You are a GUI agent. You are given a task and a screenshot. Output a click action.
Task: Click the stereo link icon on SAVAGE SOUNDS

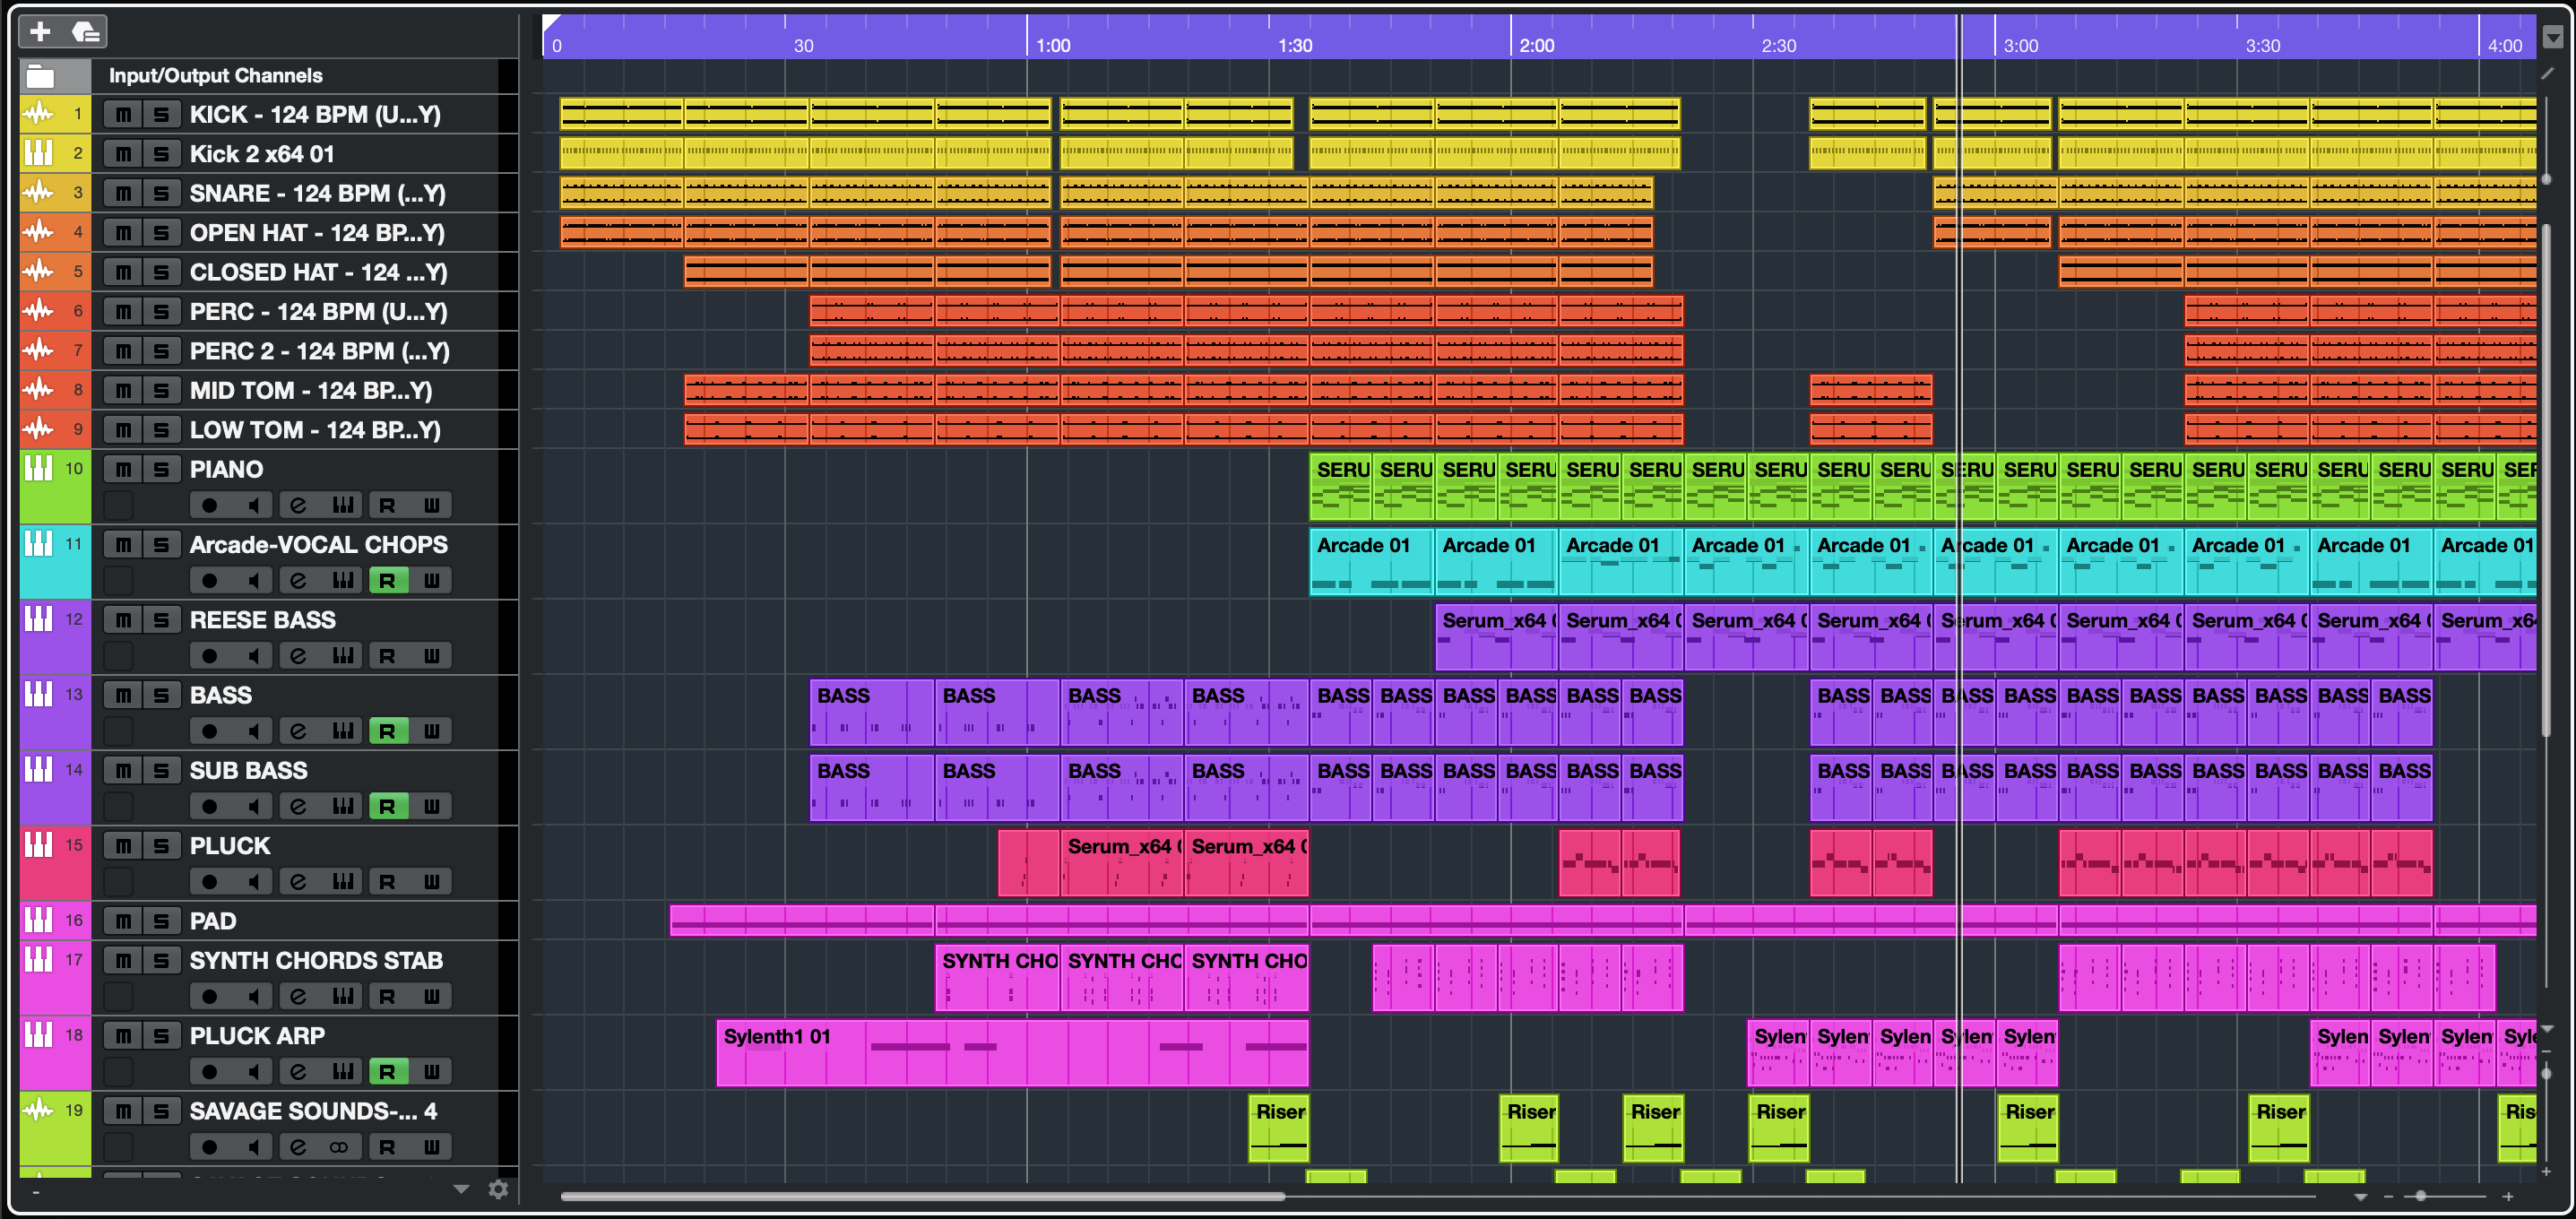pyautogui.click(x=340, y=1147)
